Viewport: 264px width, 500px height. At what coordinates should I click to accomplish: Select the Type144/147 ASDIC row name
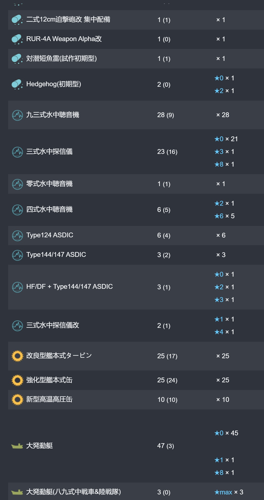(56, 255)
